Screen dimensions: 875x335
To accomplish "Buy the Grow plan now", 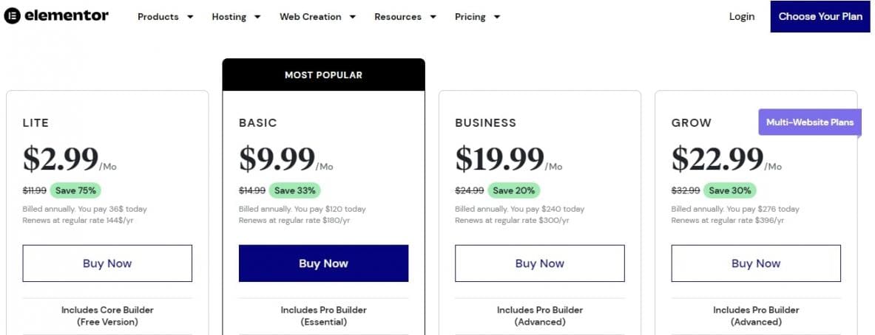I will 756,263.
